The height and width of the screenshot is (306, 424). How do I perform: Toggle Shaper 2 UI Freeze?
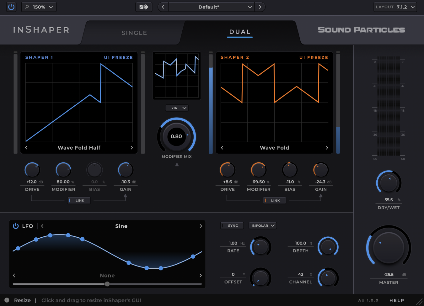pos(314,57)
